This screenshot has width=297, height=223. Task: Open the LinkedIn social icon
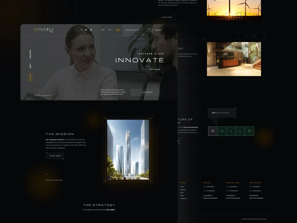[91, 30]
